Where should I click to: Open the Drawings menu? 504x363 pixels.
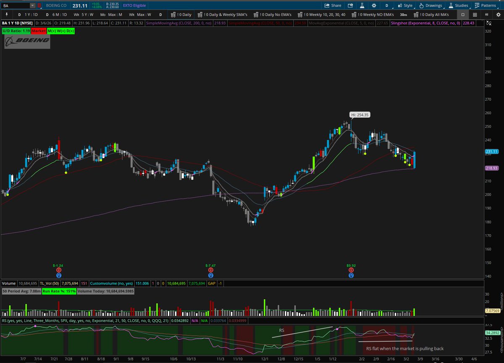(x=430, y=5)
